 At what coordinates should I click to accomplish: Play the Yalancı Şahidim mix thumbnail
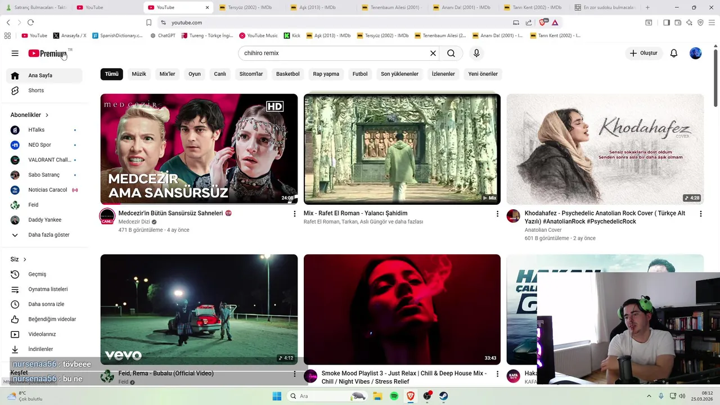402,149
